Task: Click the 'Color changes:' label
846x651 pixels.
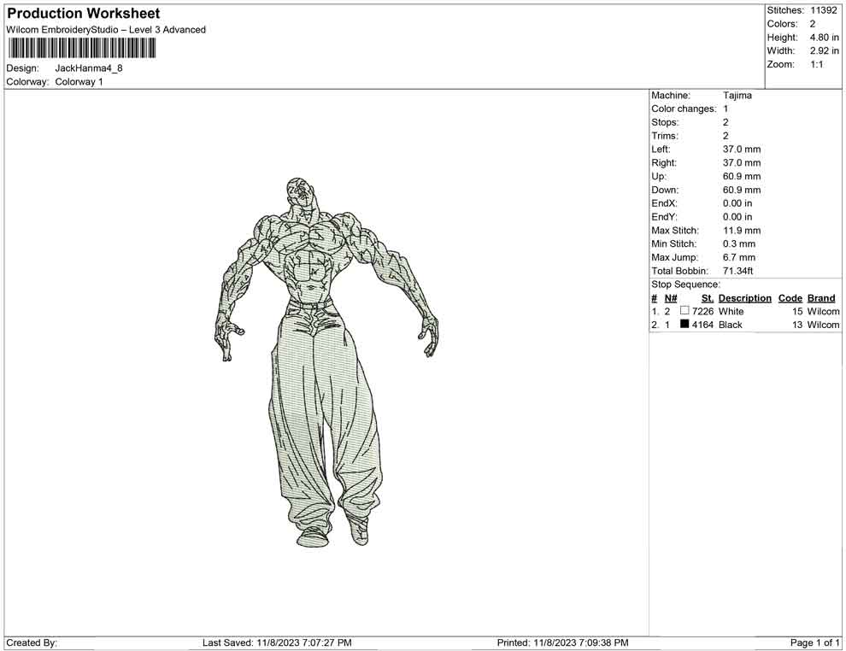Action: 684,109
